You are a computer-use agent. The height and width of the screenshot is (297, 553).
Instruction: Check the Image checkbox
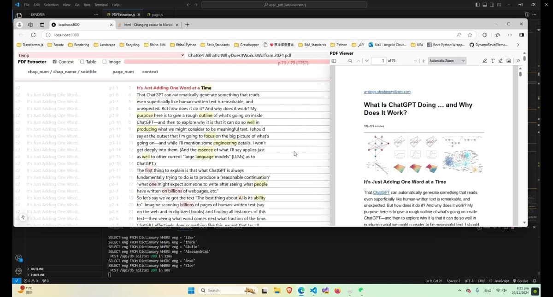(104, 62)
